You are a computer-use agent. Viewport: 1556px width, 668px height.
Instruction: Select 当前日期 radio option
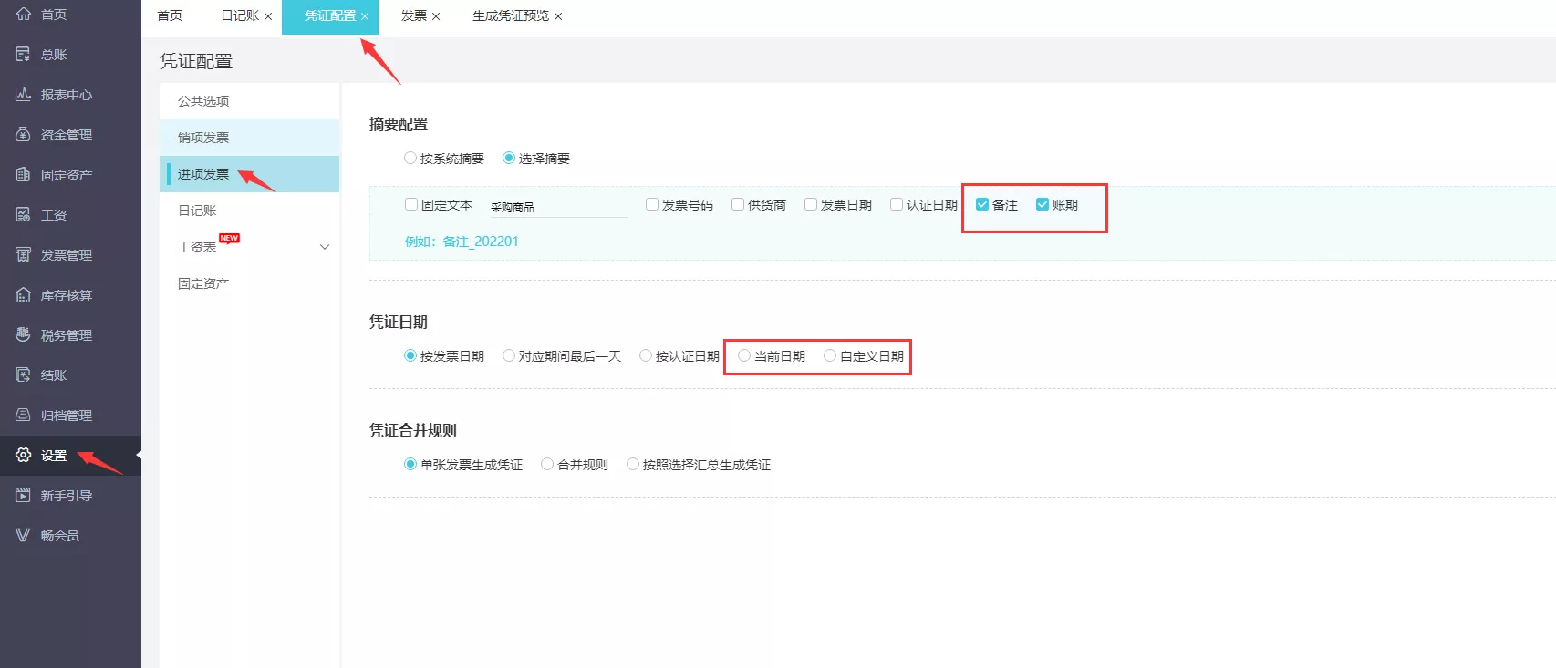[x=744, y=355]
